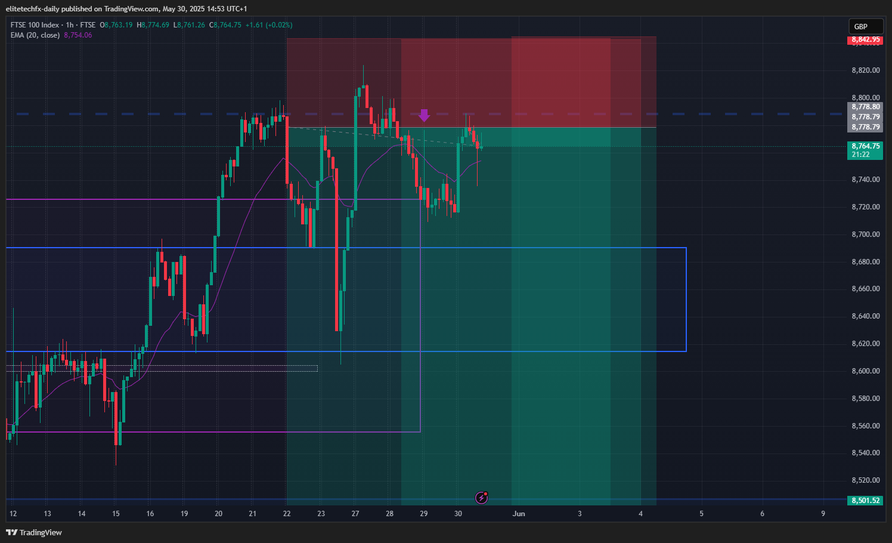Click the EMA value 8,754.06

(78, 35)
